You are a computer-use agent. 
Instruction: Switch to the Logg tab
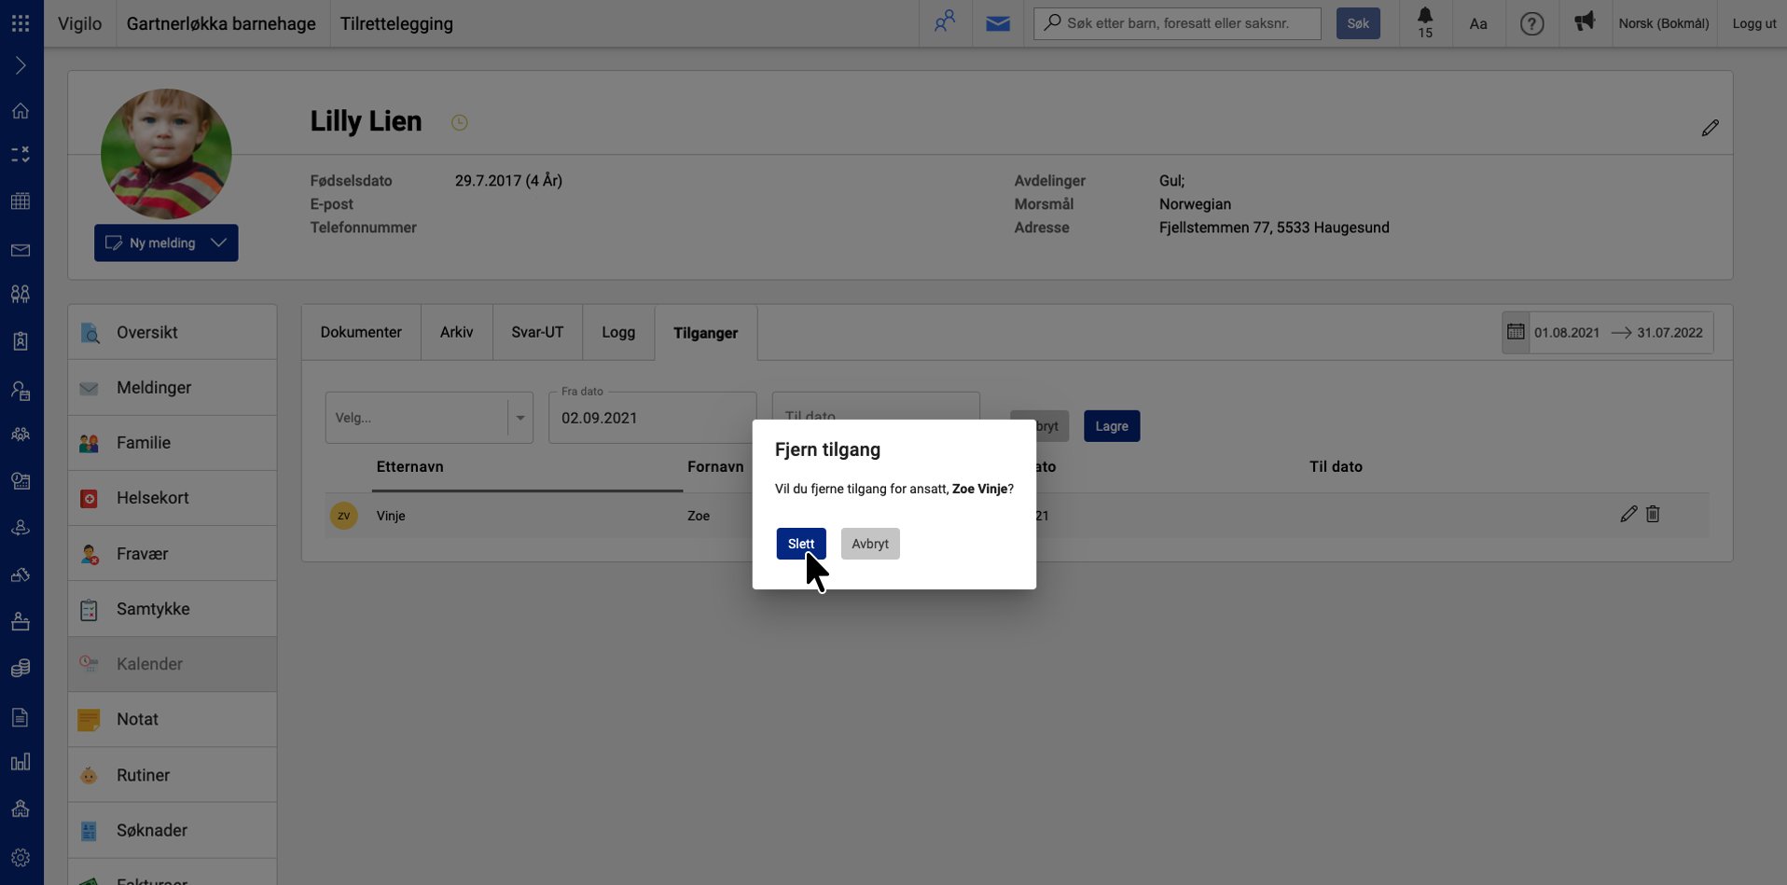tap(617, 332)
